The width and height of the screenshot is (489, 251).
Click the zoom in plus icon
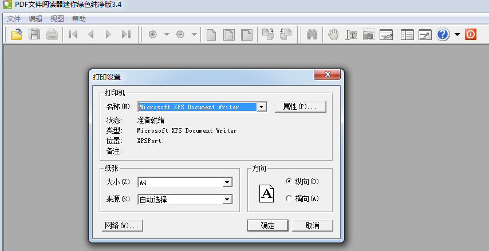coord(153,34)
